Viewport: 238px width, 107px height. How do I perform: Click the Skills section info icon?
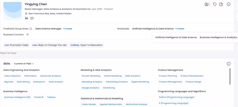pyautogui.click(x=229, y=64)
